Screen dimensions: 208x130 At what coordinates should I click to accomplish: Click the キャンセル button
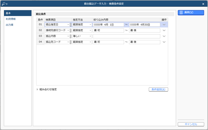coord(191,124)
